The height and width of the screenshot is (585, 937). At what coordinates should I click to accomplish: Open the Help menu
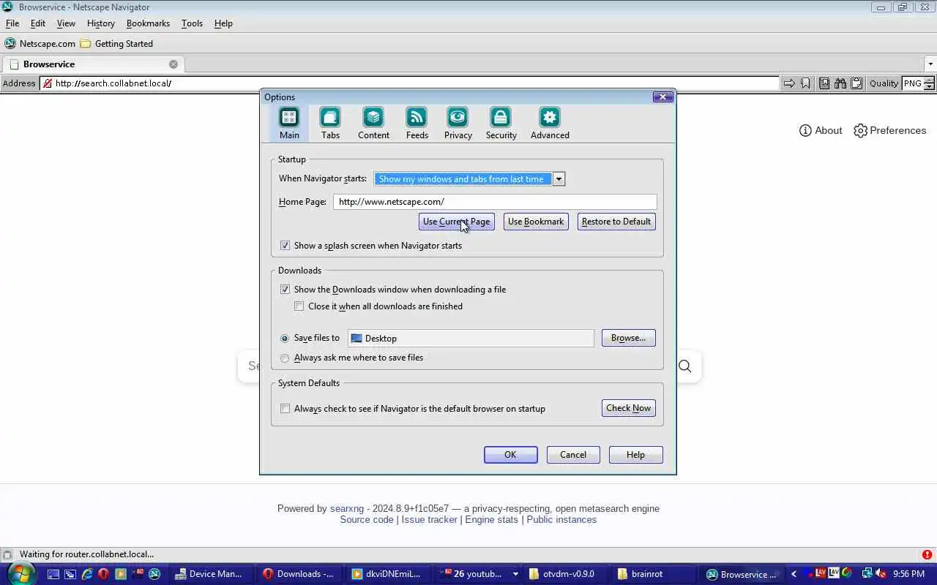point(223,23)
